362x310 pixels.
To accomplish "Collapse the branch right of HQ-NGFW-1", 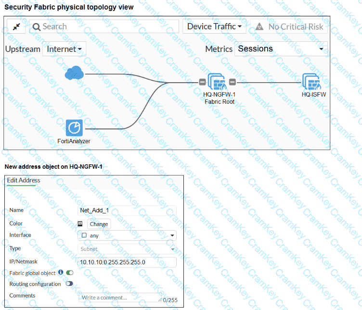I will [232, 82].
